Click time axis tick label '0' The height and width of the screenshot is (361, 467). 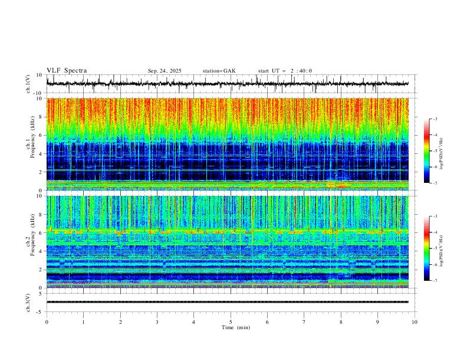click(x=47, y=322)
